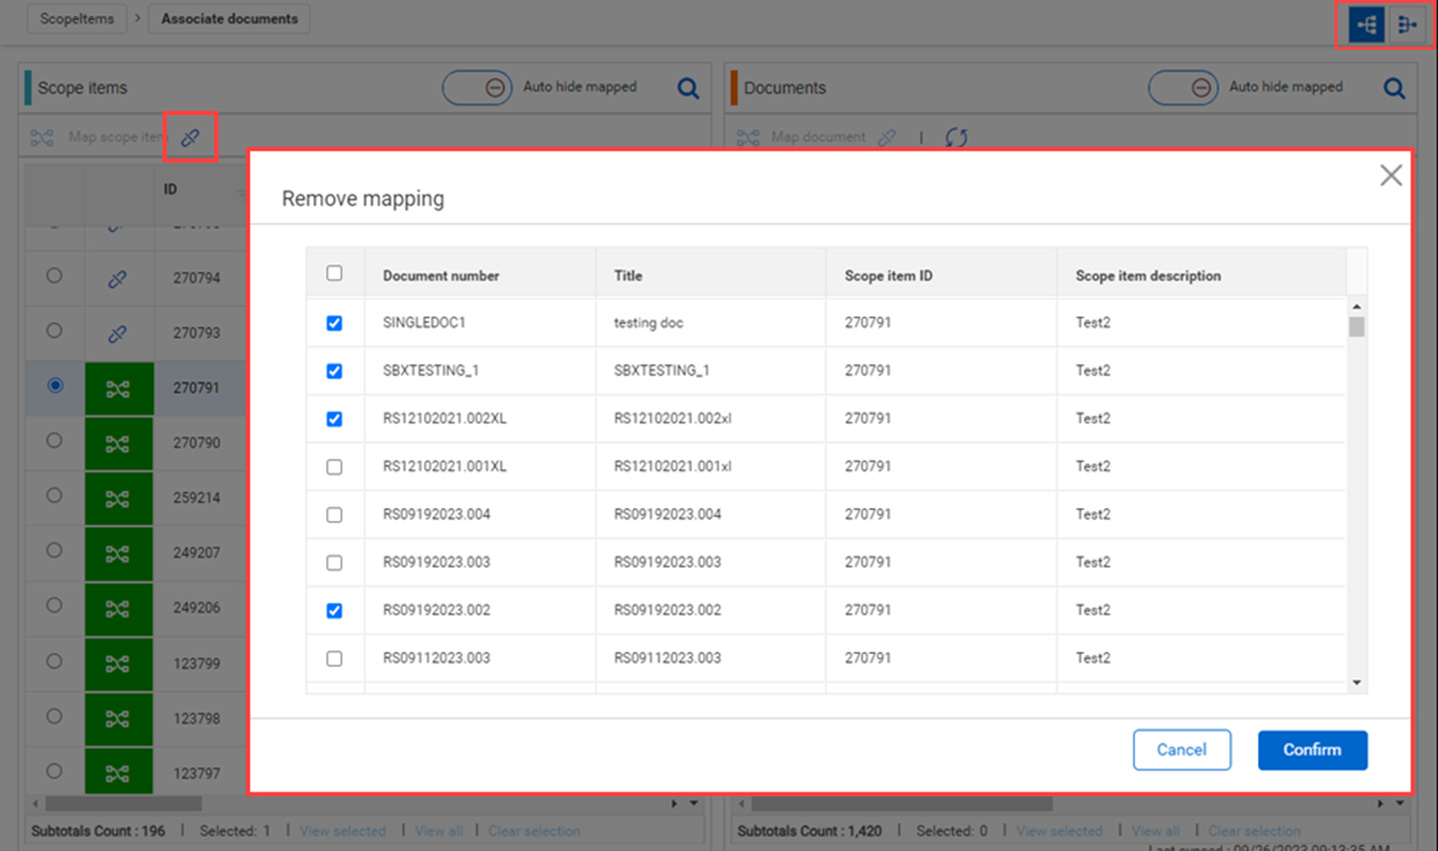Click the refresh icon in Documents toolbar

956,137
